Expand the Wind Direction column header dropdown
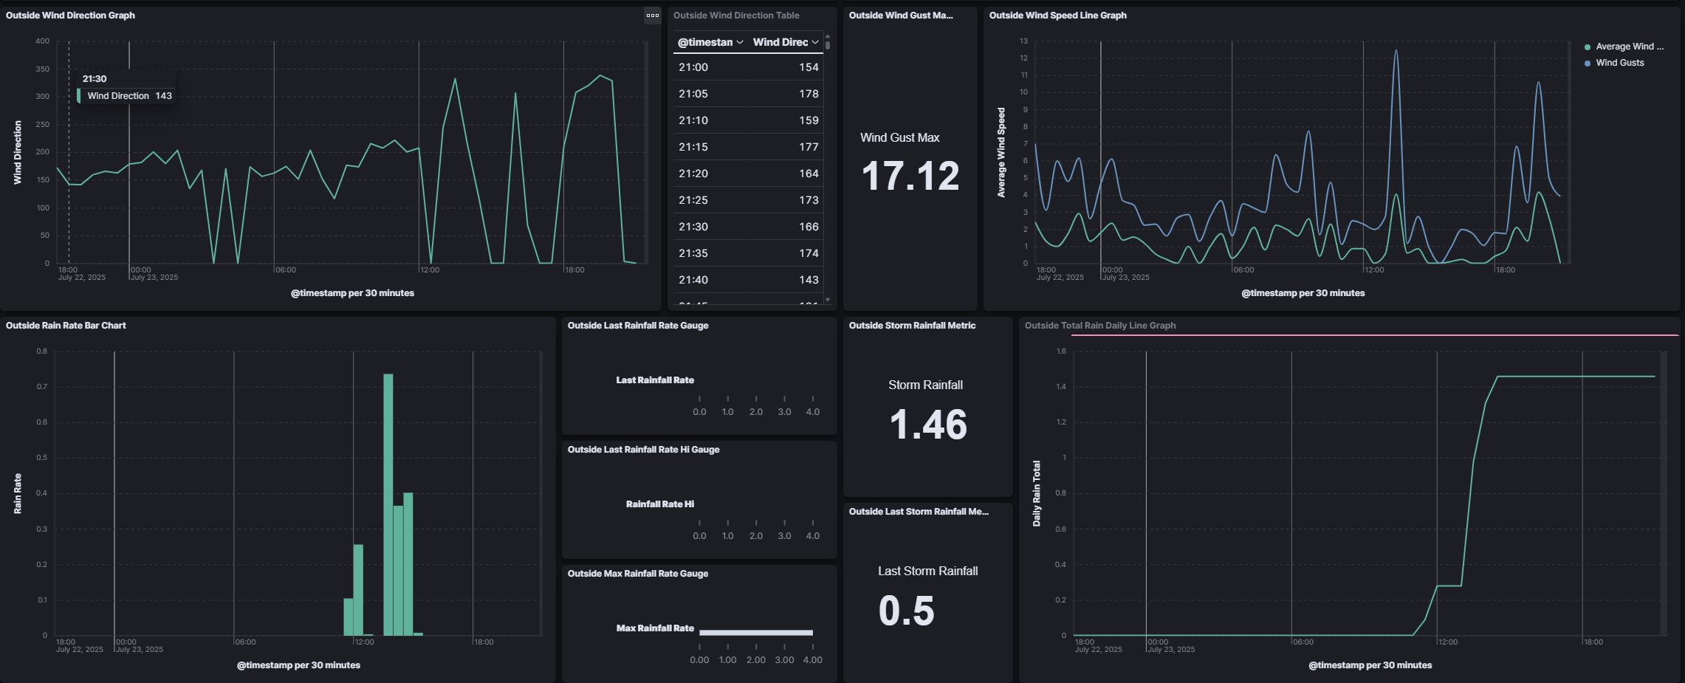This screenshot has width=1685, height=683. 815,43
